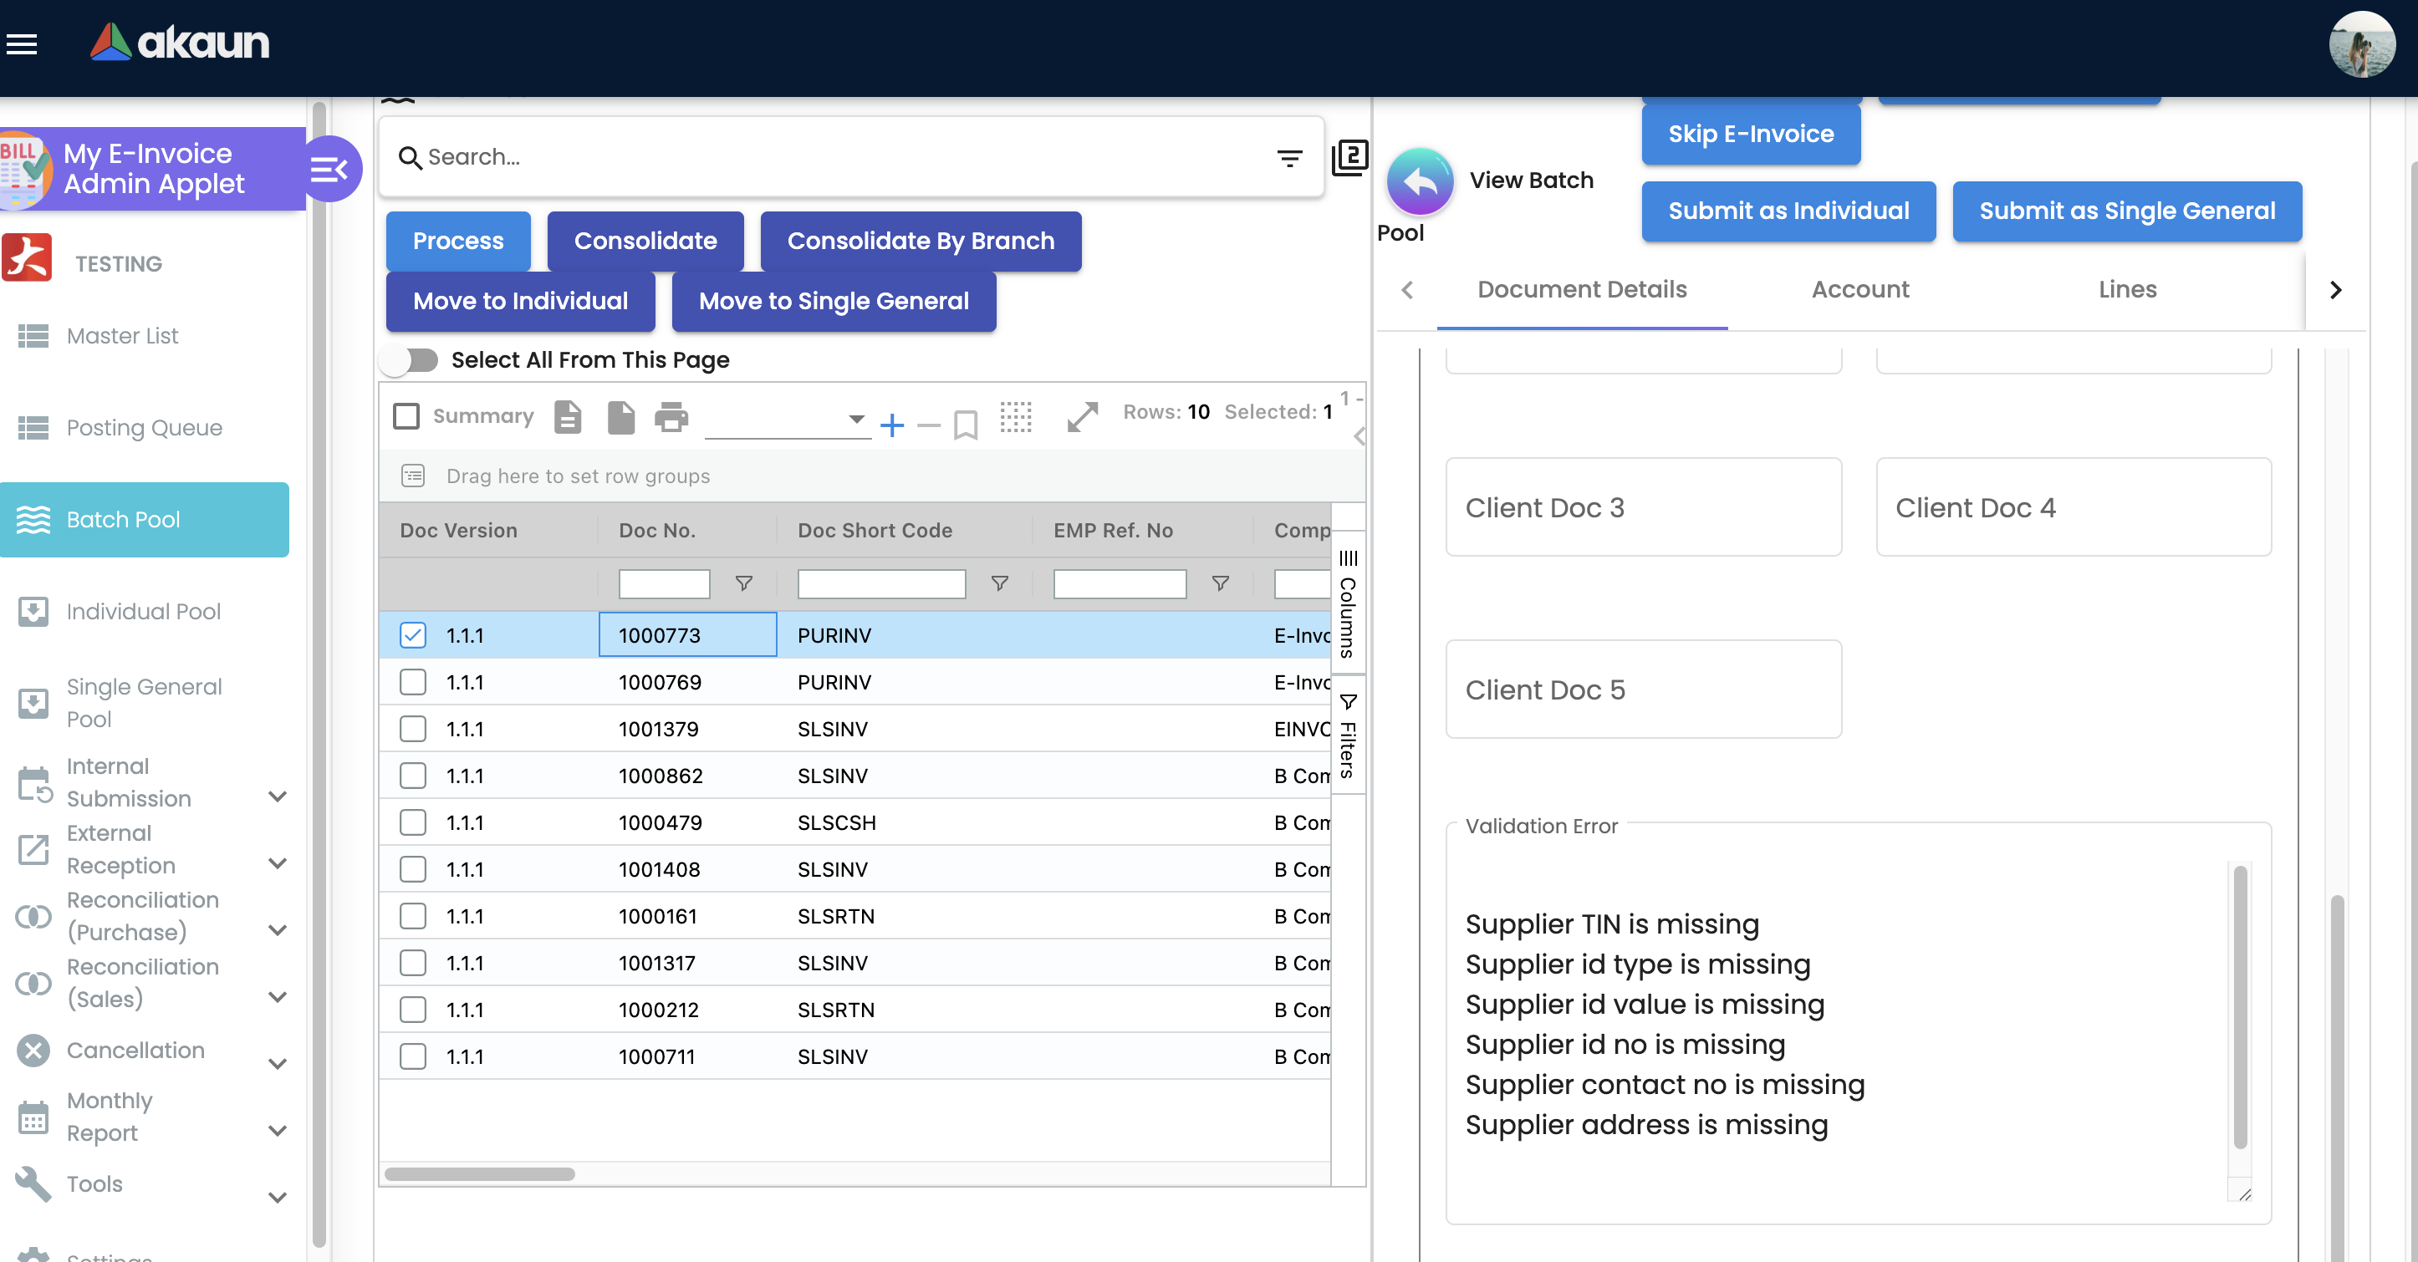
Task: Switch to Lines tab
Action: tap(2127, 290)
